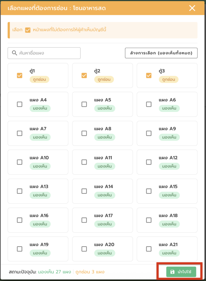Uncheck the ตู้2 checkbox
The height and width of the screenshot is (281, 206).
(x=84, y=75)
